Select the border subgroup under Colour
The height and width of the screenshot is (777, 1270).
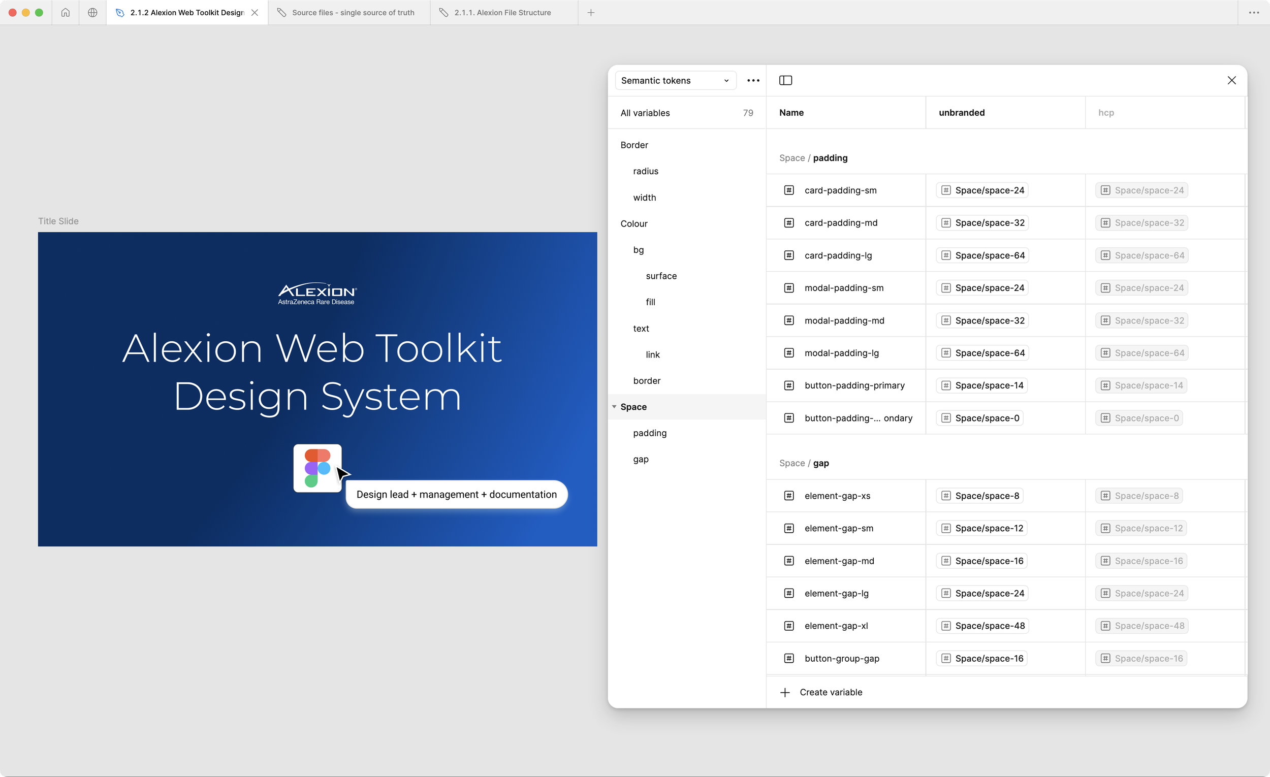click(646, 381)
